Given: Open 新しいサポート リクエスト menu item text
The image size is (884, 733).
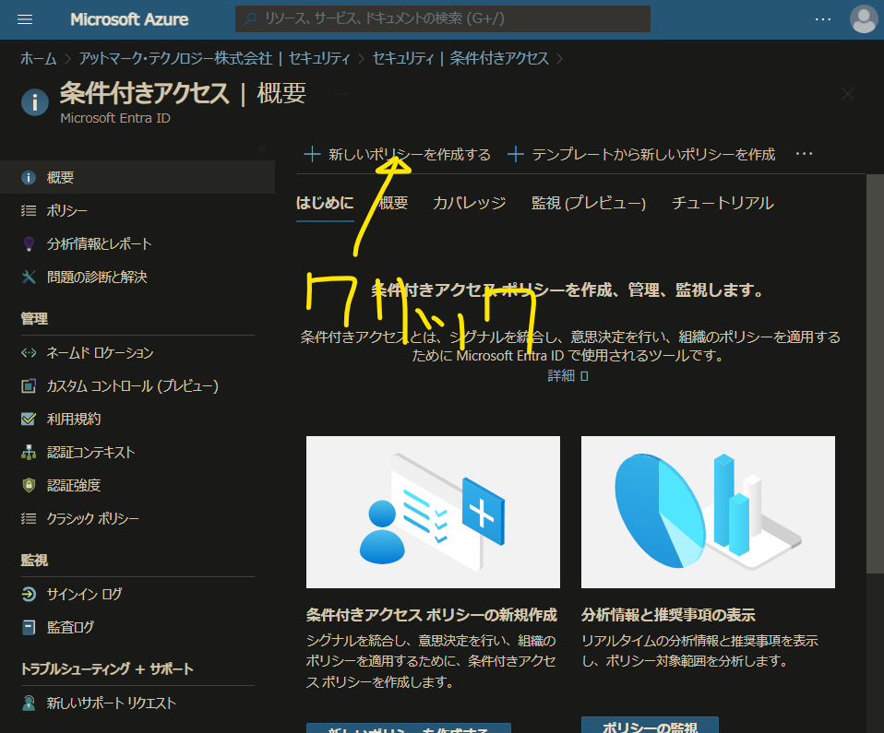Looking at the screenshot, I should (111, 703).
